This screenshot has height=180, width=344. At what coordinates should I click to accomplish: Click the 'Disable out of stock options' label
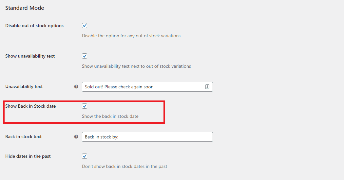click(34, 26)
